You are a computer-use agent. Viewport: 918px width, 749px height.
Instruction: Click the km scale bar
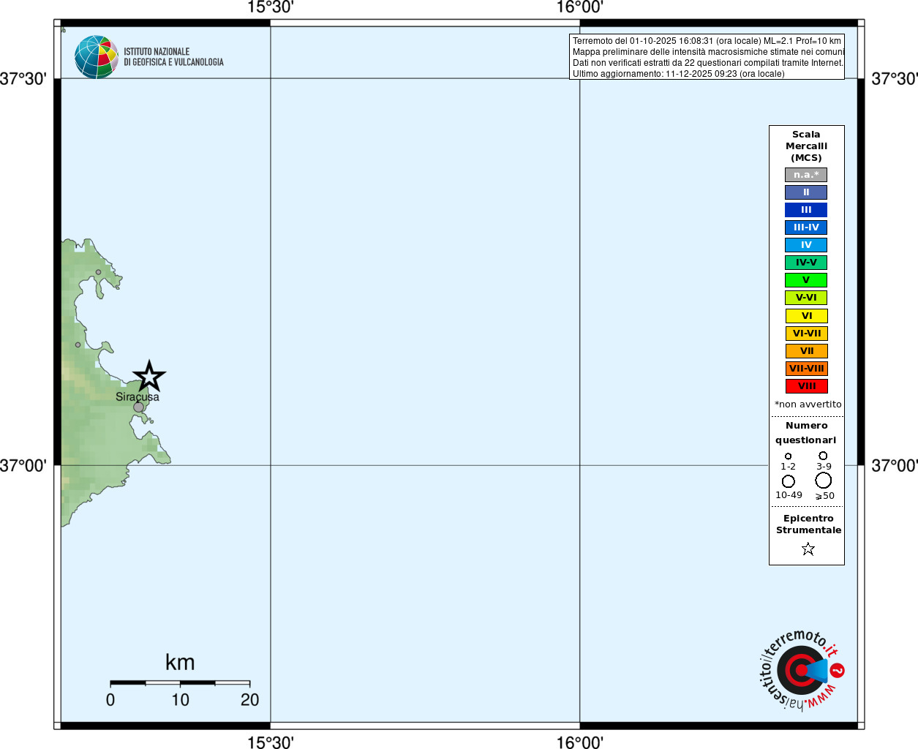point(180,683)
